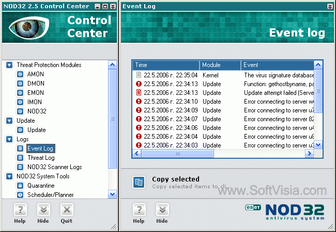This screenshot has height=232, width=336.
Task: Click the log list vertical scrollbar thumb
Action: point(318,91)
